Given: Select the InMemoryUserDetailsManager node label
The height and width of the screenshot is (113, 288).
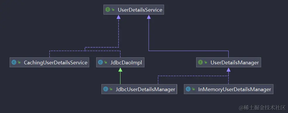Looking at the screenshot, I should click(234, 89).
